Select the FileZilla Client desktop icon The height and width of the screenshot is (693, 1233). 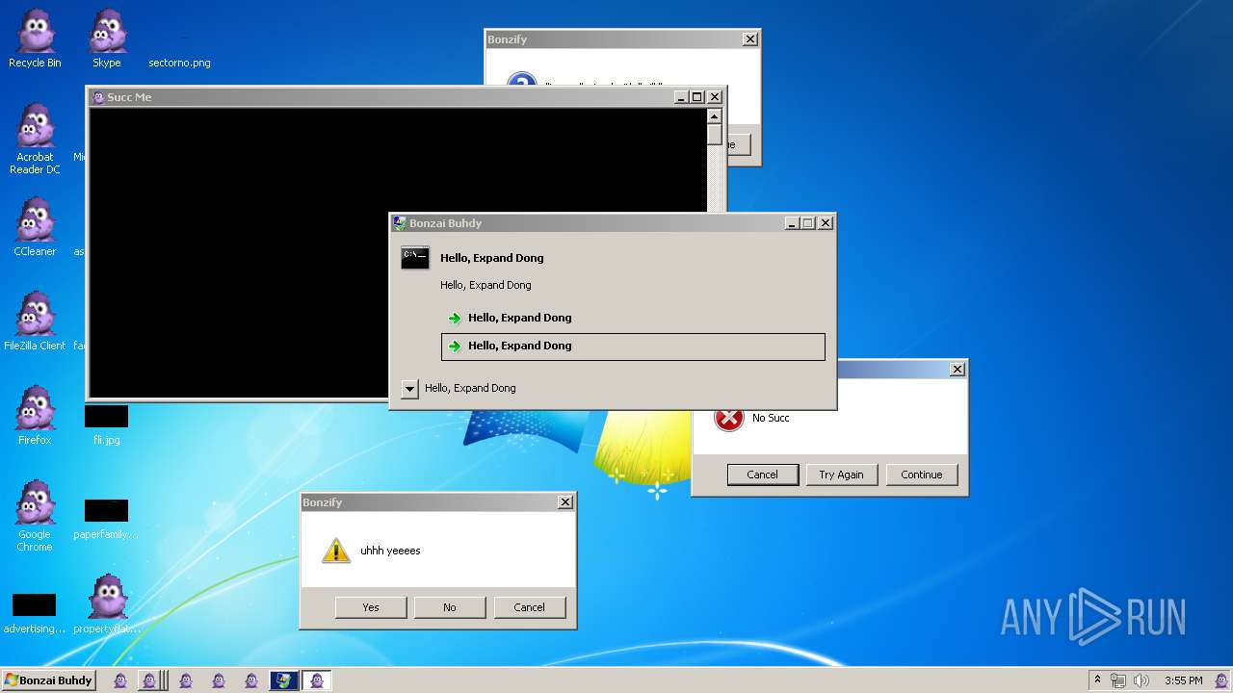point(35,321)
